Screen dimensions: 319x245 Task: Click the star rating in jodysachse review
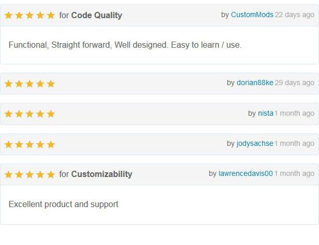tap(30, 144)
